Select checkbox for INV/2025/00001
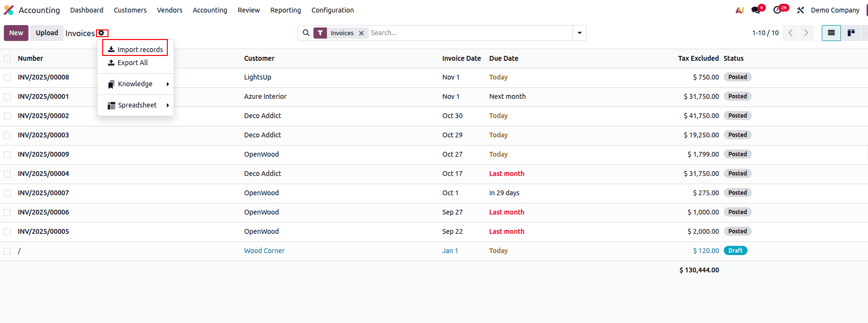Screen dimensions: 868x323 (x=7, y=97)
